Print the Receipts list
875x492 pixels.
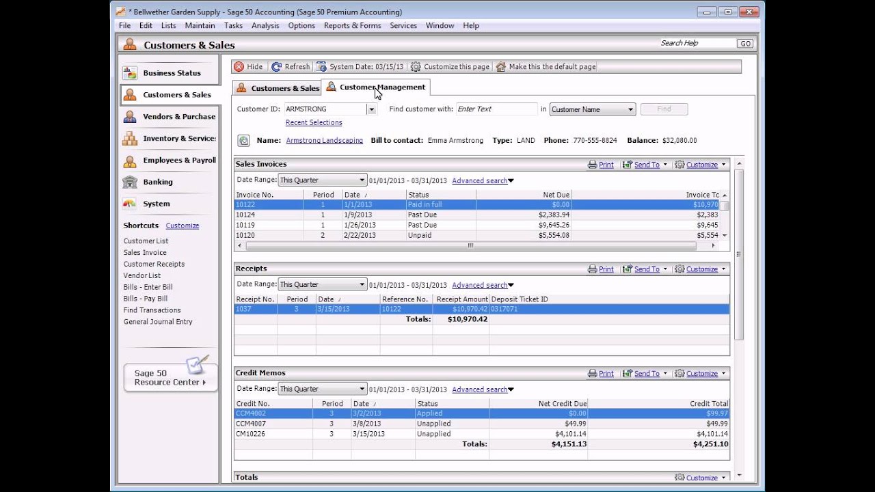coord(601,269)
